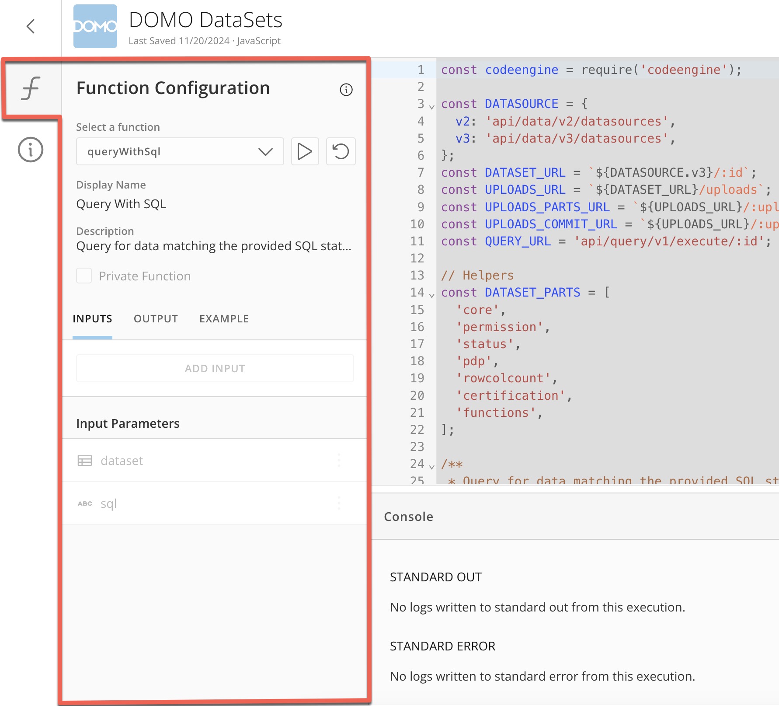The image size is (779, 706).
Task: Open the info panel in the left sidebar
Action: coord(30,149)
